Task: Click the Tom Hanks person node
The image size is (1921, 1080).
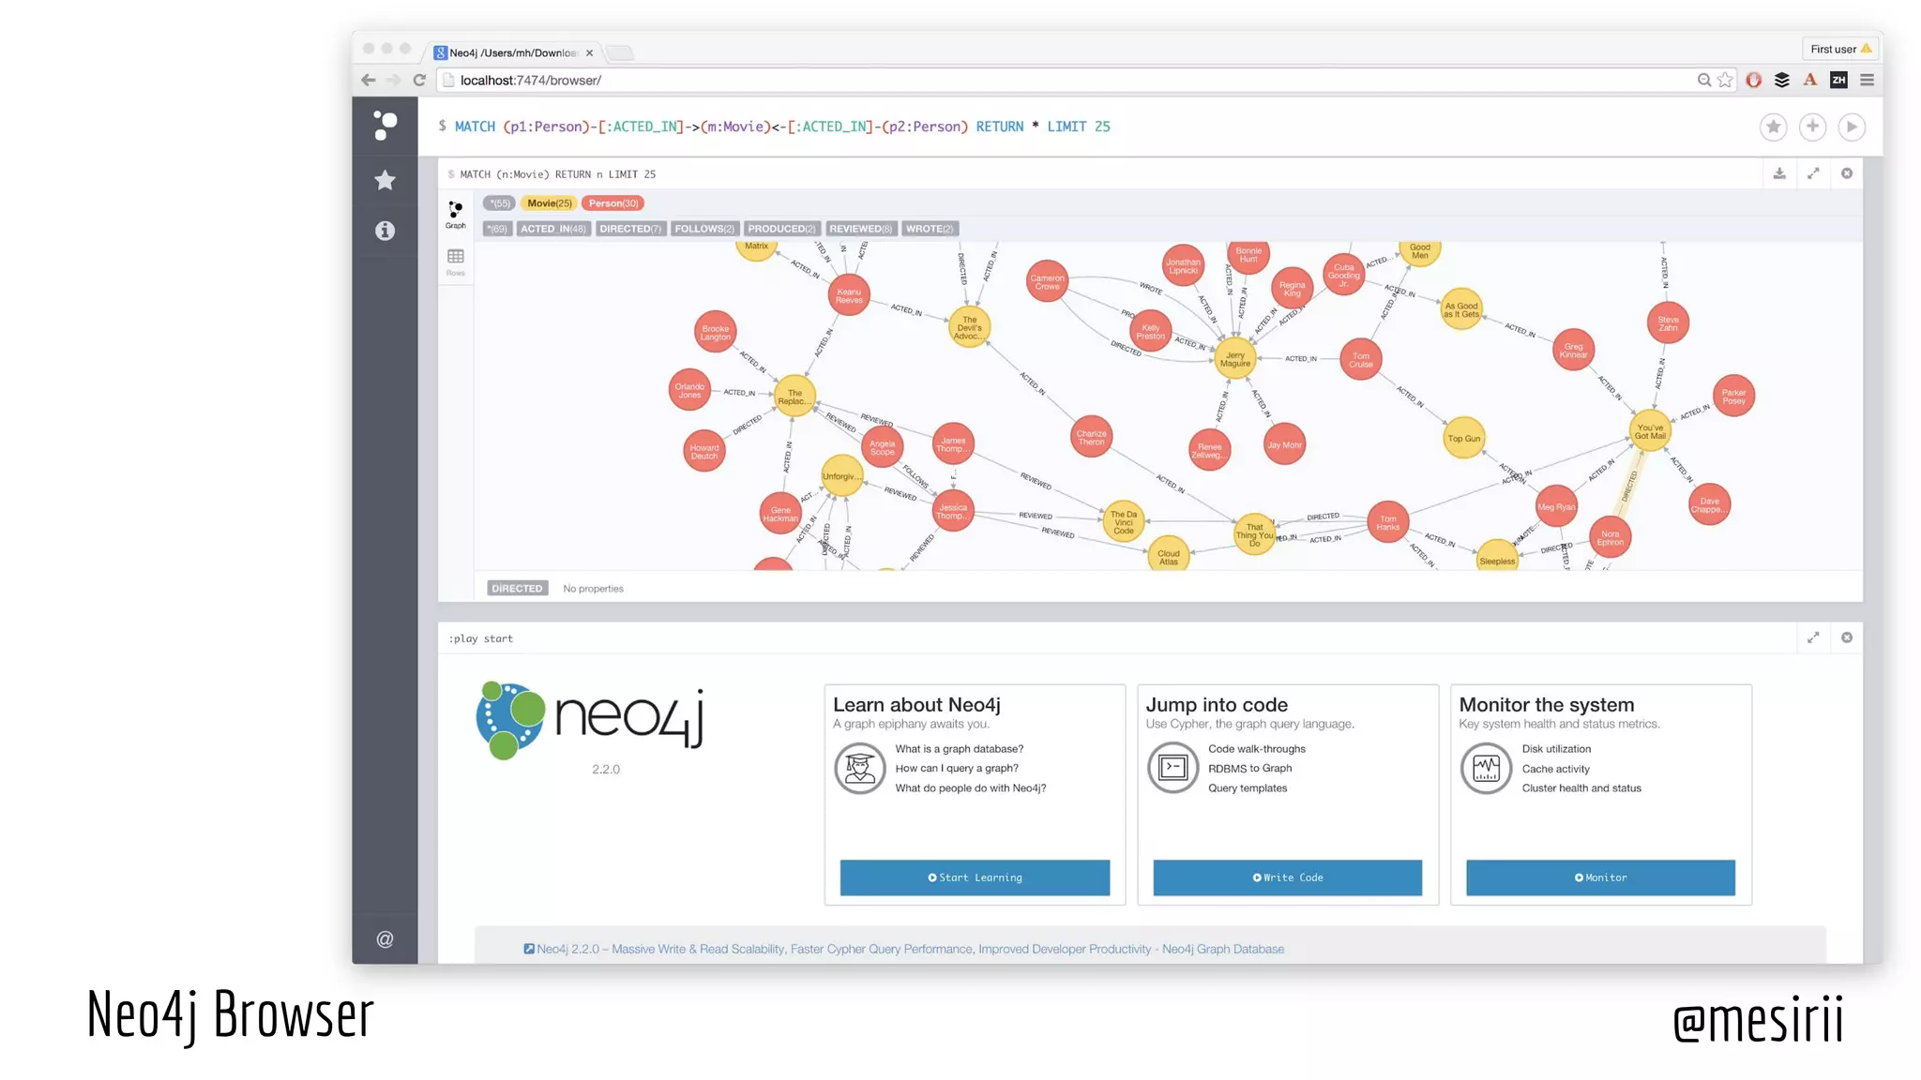Action: [1387, 523]
